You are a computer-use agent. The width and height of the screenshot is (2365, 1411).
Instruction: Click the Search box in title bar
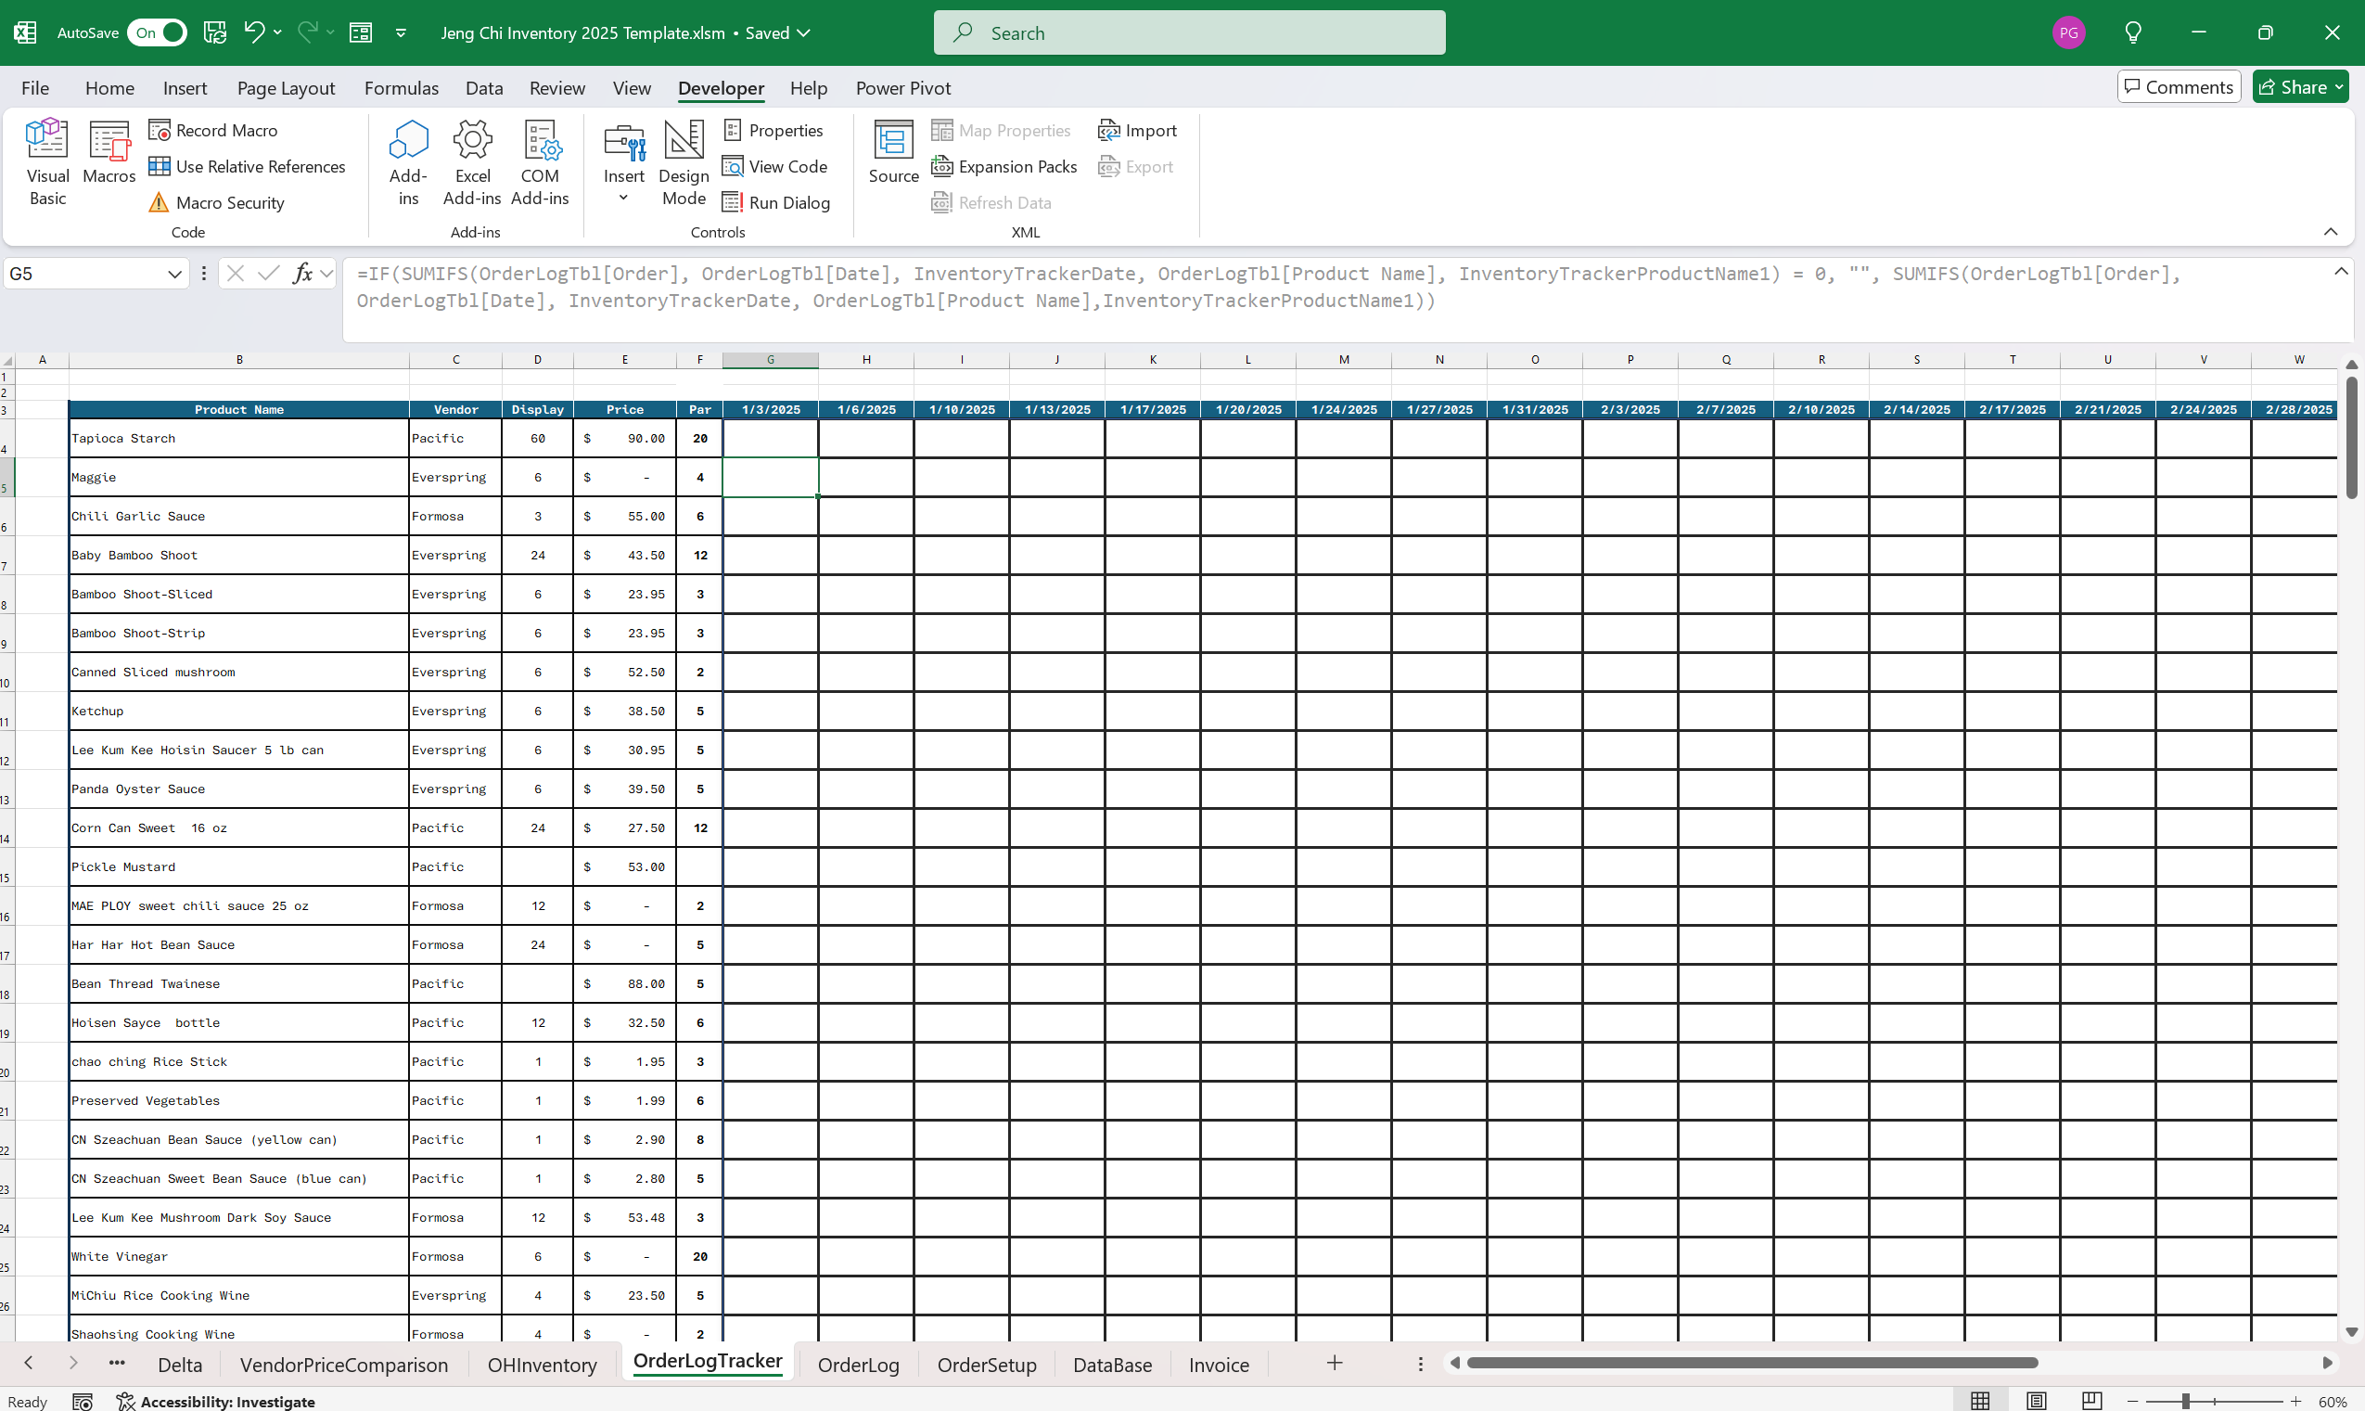pyautogui.click(x=1188, y=32)
